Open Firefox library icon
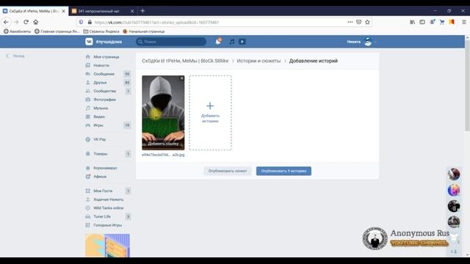This screenshot has width=470, height=264. [x=413, y=22]
